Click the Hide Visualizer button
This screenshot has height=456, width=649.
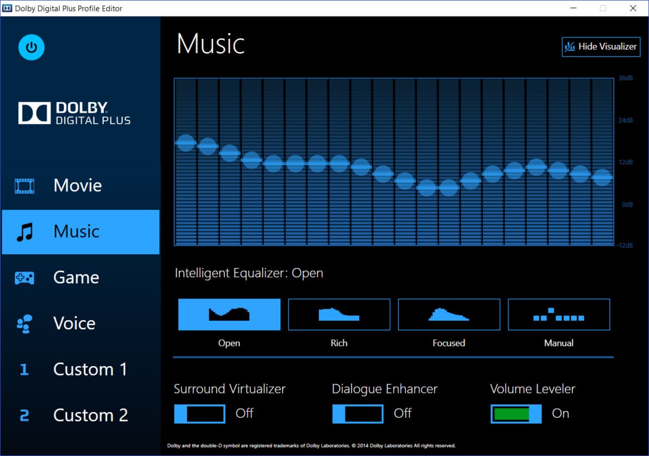click(601, 47)
